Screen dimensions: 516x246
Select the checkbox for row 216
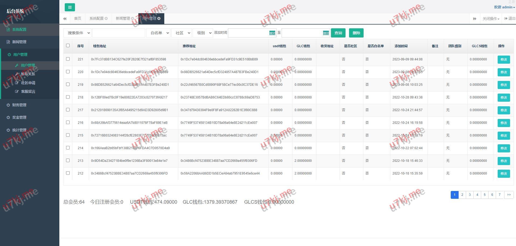(68, 122)
